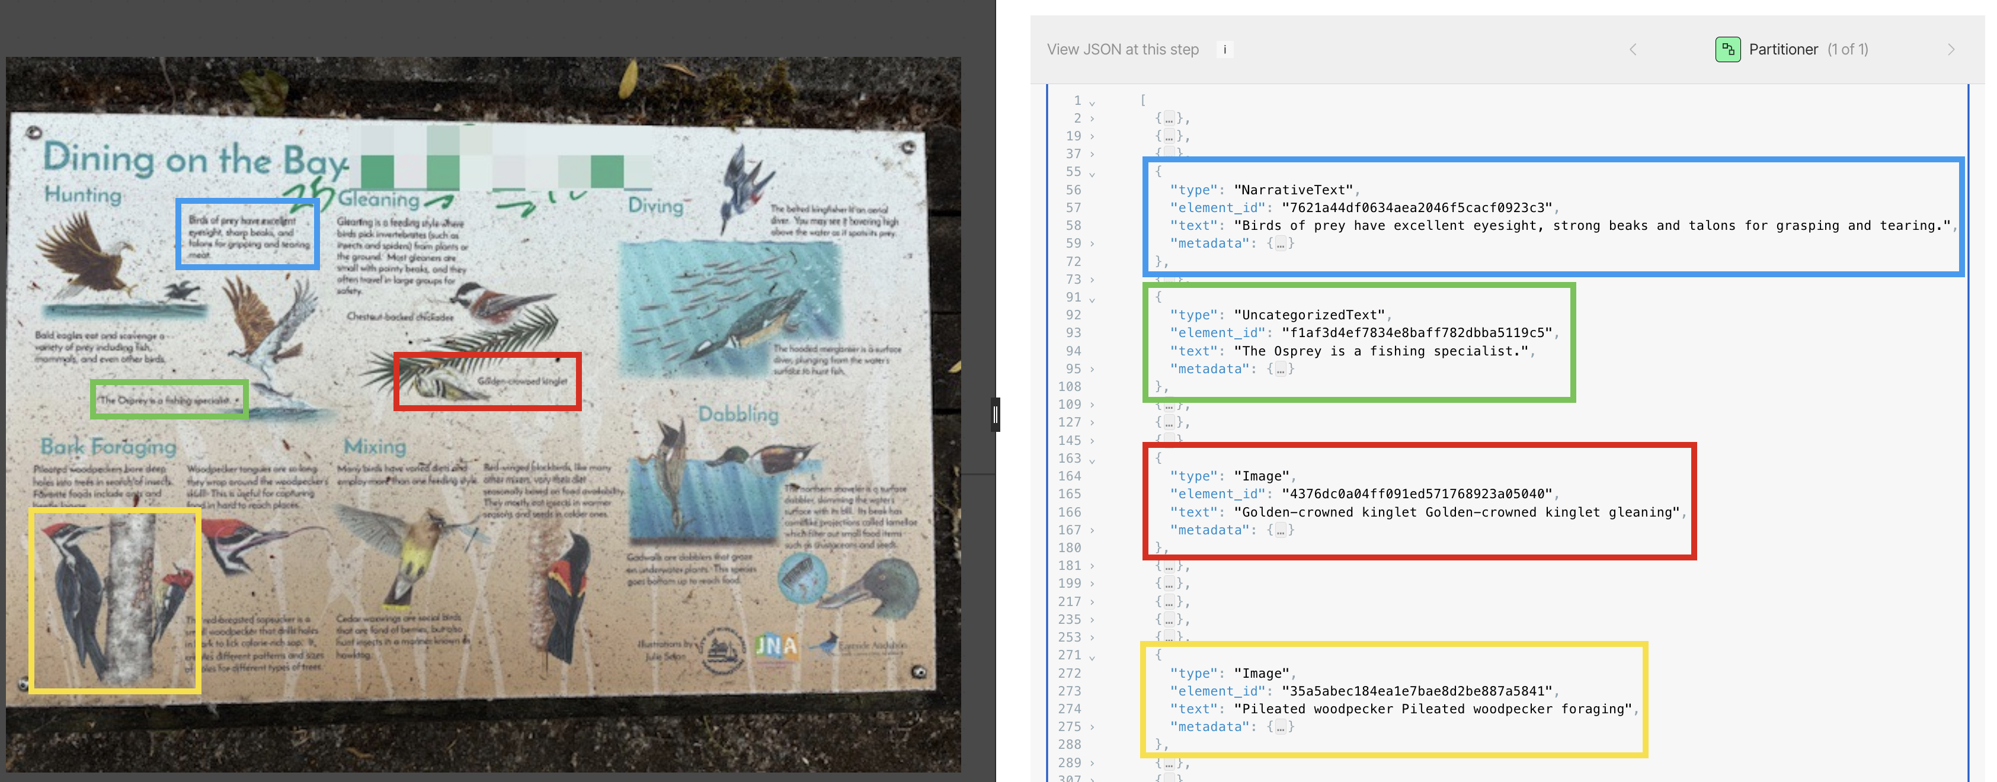Click the green Partitioner node icon

tap(1727, 50)
